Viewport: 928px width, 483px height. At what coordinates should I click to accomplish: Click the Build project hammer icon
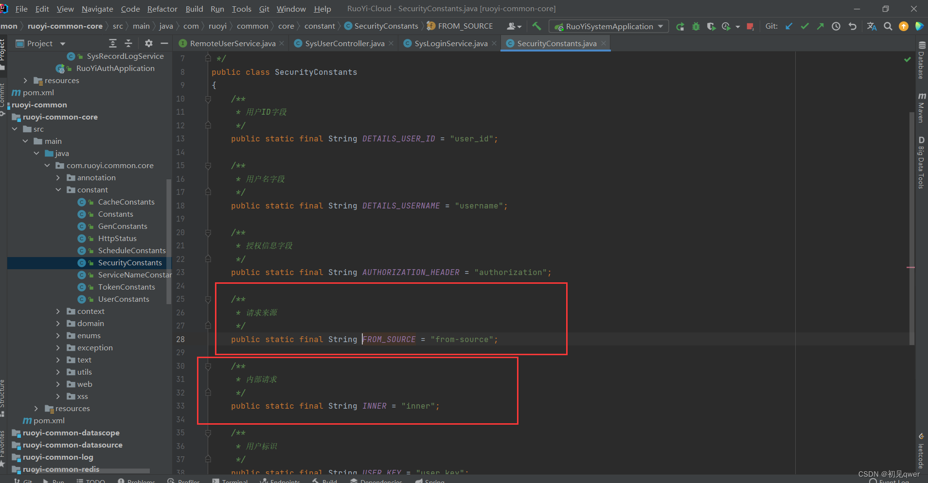point(536,26)
